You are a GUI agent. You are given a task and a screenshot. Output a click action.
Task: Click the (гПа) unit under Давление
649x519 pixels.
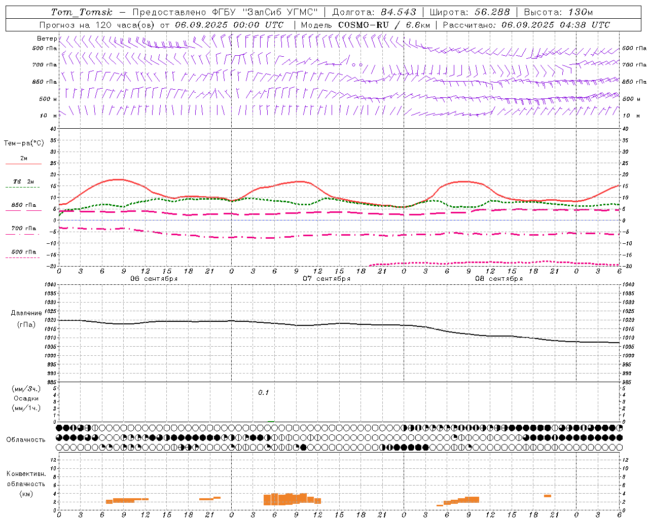point(26,325)
